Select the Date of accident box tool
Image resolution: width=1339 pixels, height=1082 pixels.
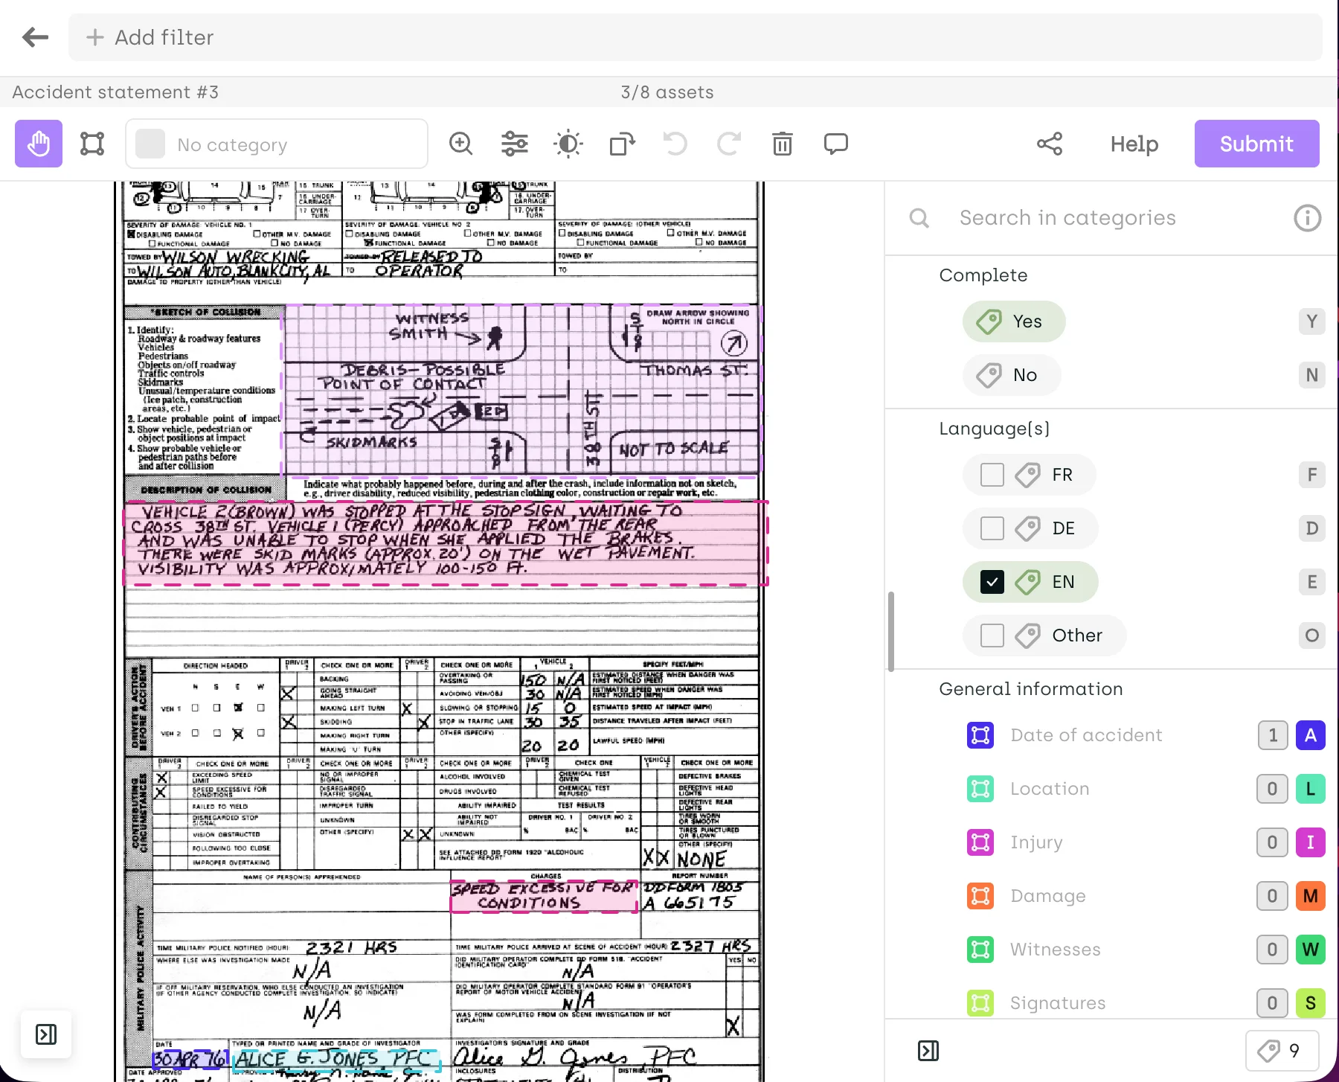pyautogui.click(x=980, y=735)
